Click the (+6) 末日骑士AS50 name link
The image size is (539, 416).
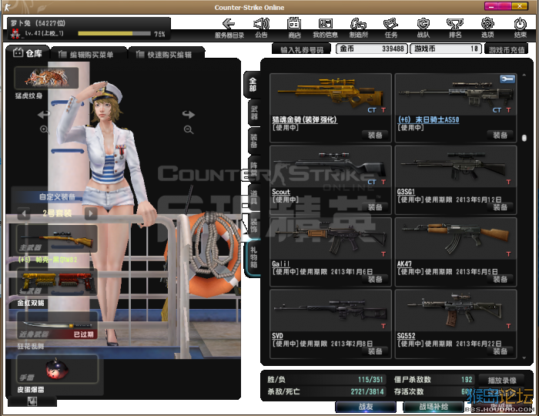coord(428,119)
